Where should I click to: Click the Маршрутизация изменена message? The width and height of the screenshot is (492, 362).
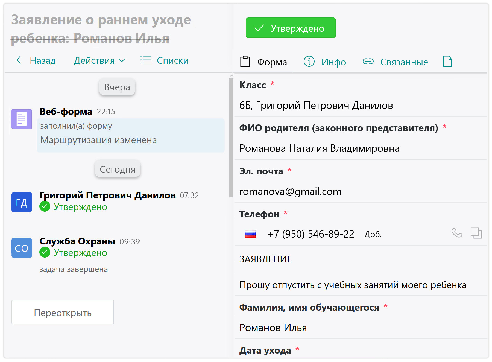point(98,140)
